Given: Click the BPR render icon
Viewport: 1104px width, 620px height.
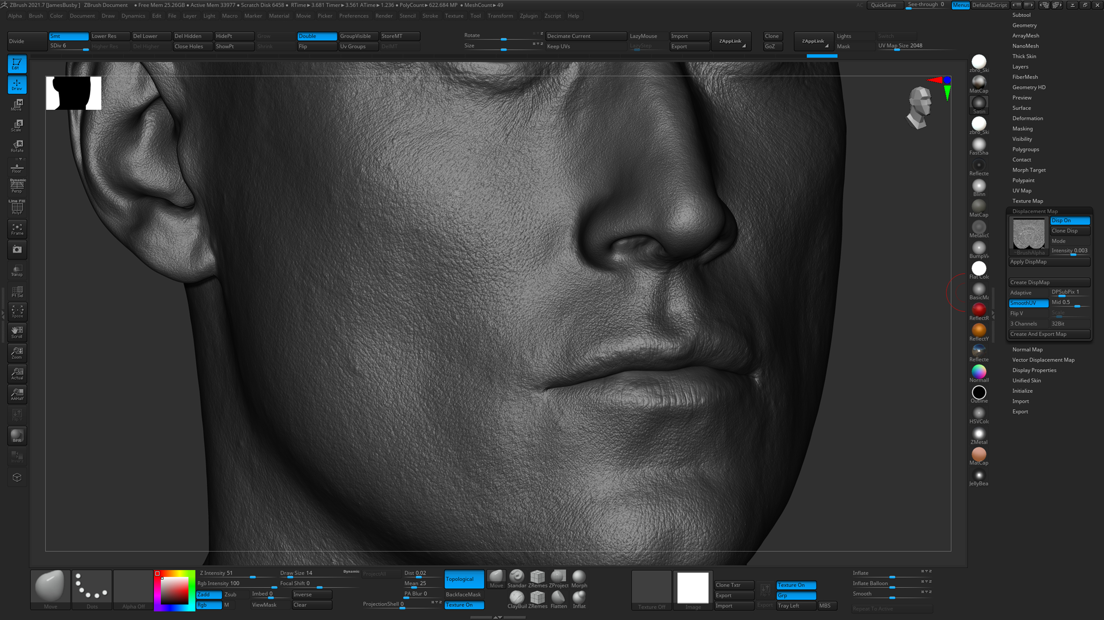Looking at the screenshot, I should point(17,436).
